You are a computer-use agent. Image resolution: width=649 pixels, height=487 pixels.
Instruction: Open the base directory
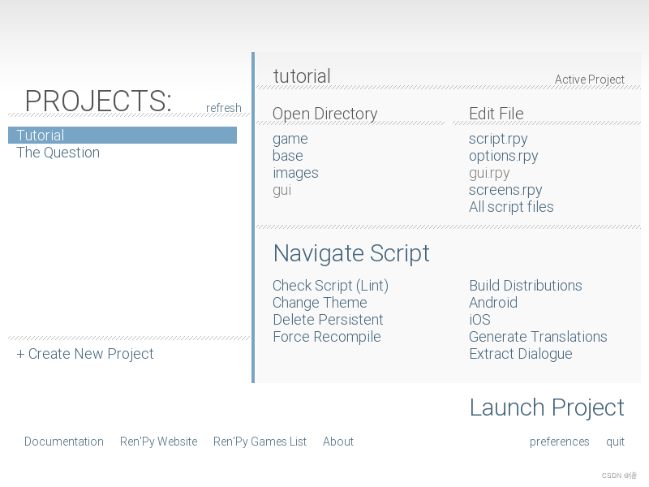288,156
